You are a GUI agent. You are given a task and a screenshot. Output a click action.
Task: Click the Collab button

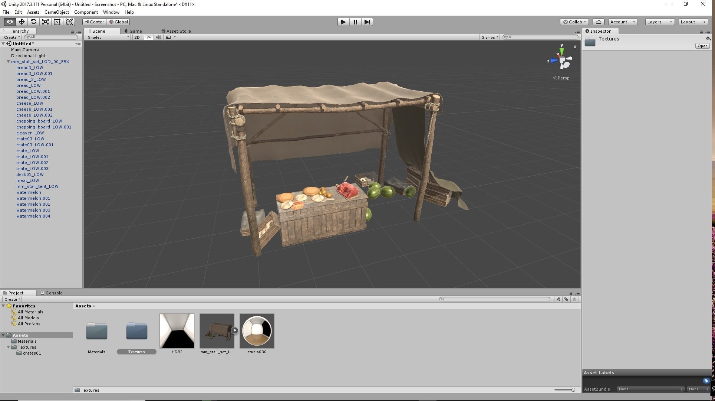[574, 22]
